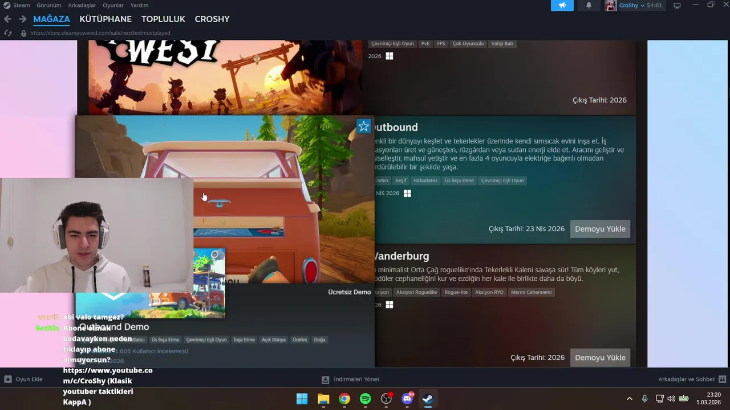This screenshot has height=410, width=730.
Task: Open the Vanderburg game title link
Action: pos(401,256)
